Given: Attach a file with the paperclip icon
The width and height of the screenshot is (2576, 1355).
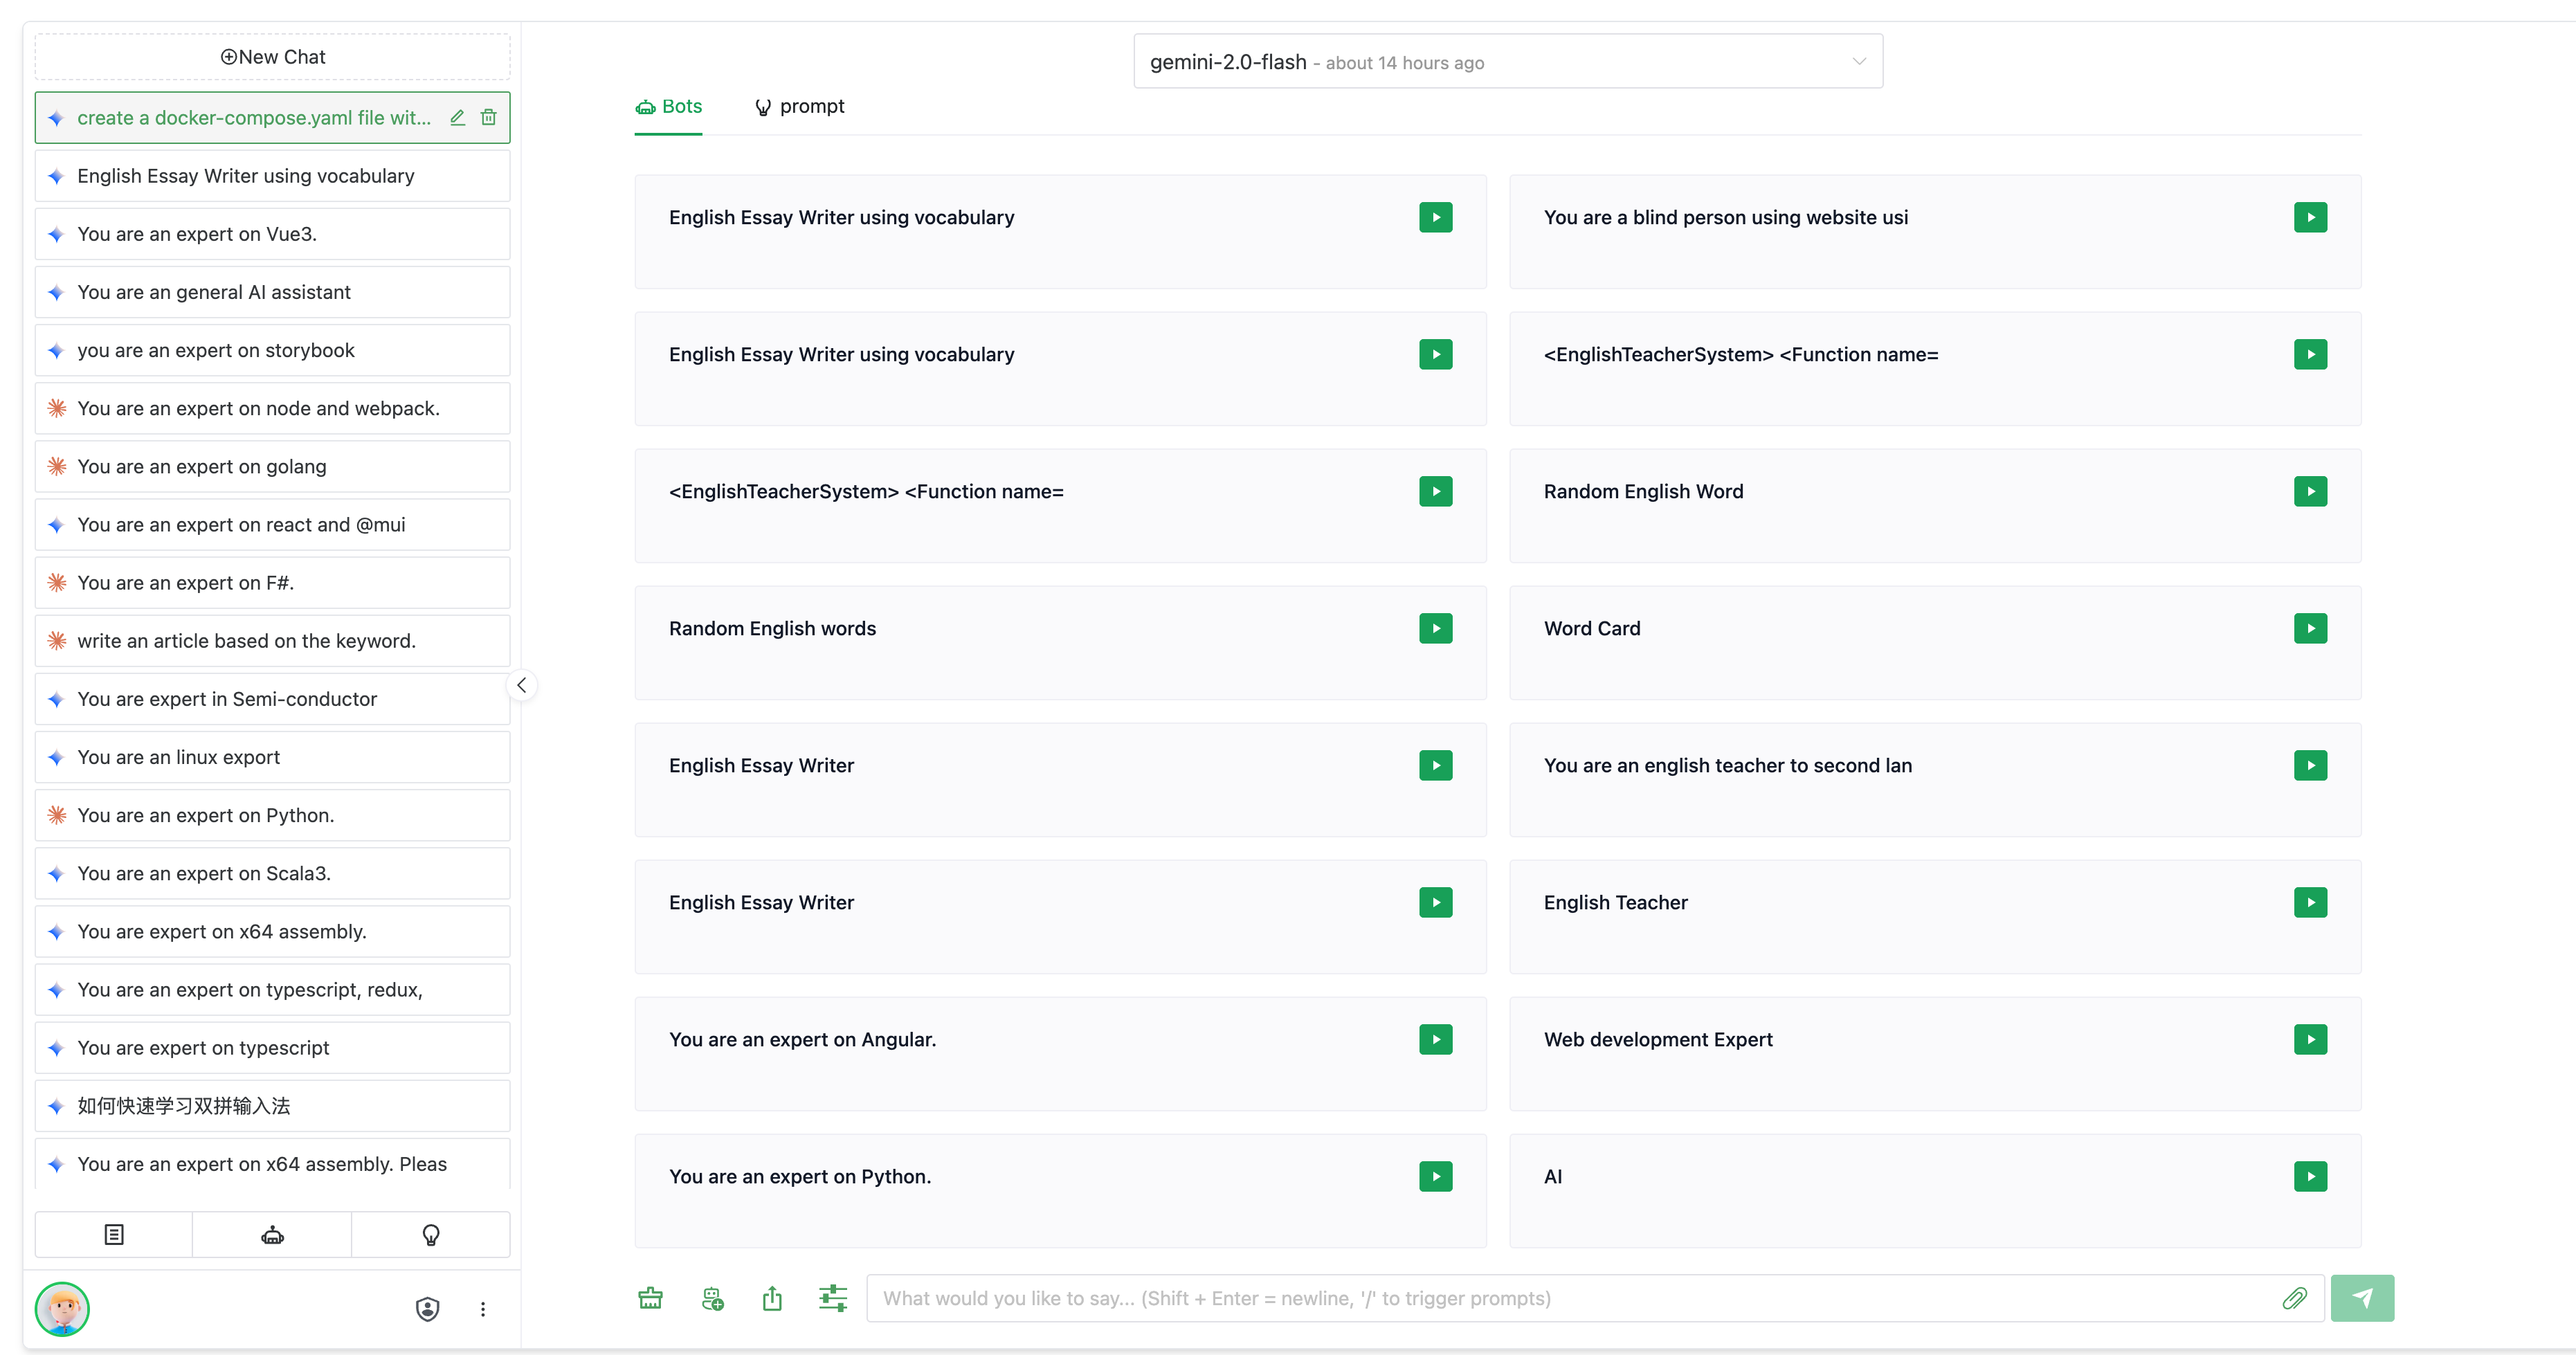Looking at the screenshot, I should 2295,1298.
